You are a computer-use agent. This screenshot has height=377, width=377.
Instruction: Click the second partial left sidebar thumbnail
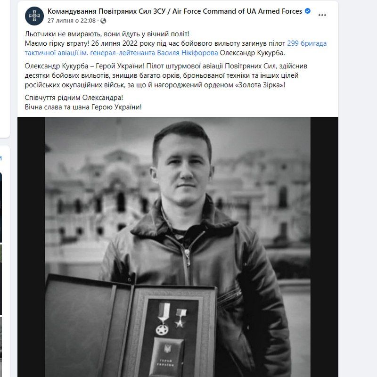pos(1,279)
